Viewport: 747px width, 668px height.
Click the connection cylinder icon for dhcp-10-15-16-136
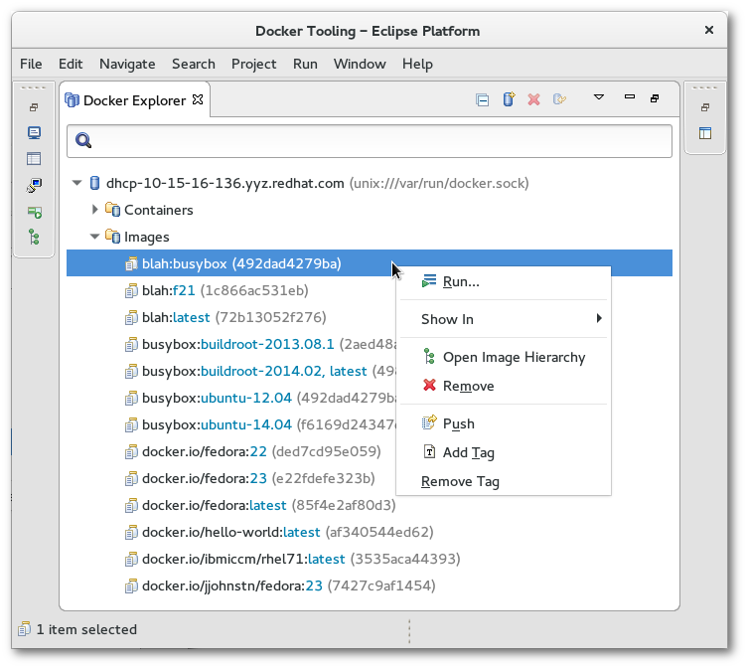point(94,183)
